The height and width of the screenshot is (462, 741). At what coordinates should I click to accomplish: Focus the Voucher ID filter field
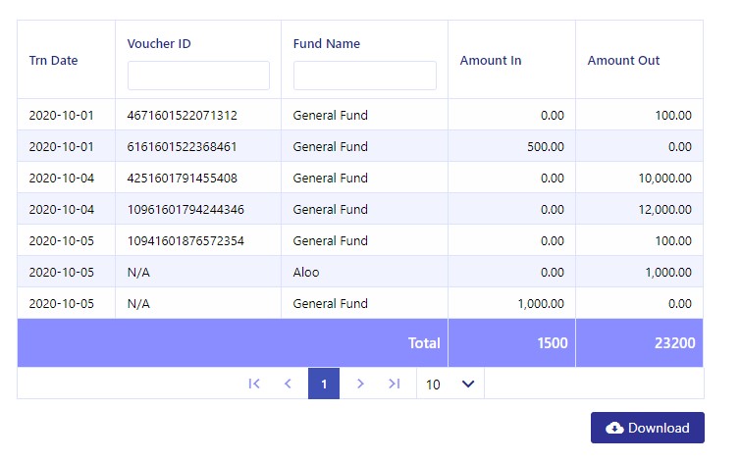click(198, 76)
